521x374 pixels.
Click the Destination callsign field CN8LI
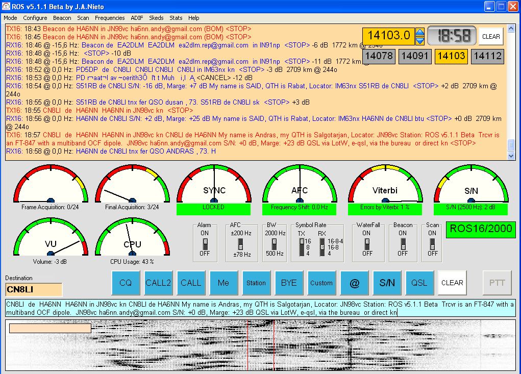click(x=34, y=290)
